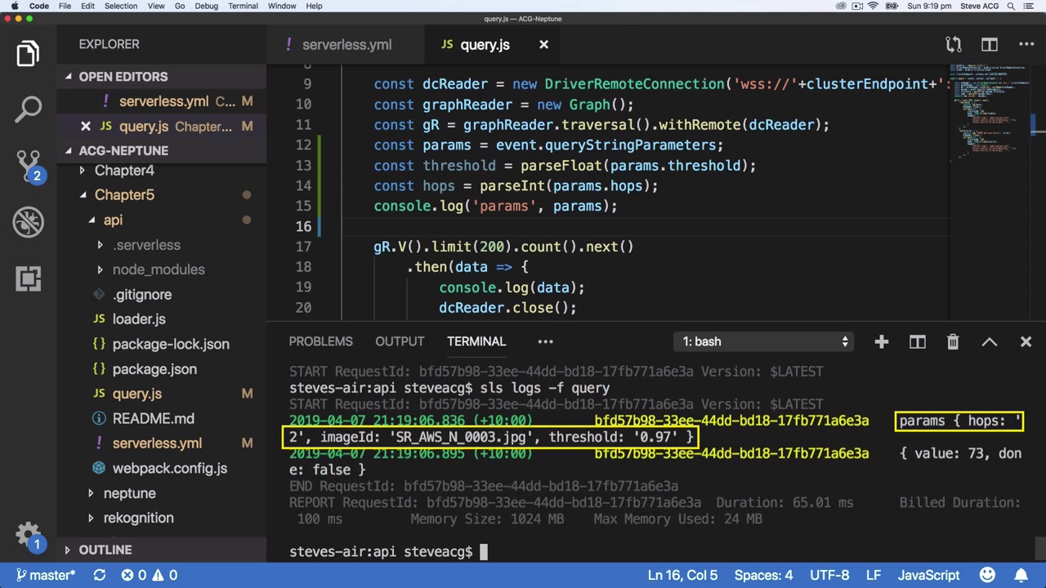Viewport: 1046px width, 588px height.
Task: Open webpack.config.js in explorer
Action: point(169,468)
